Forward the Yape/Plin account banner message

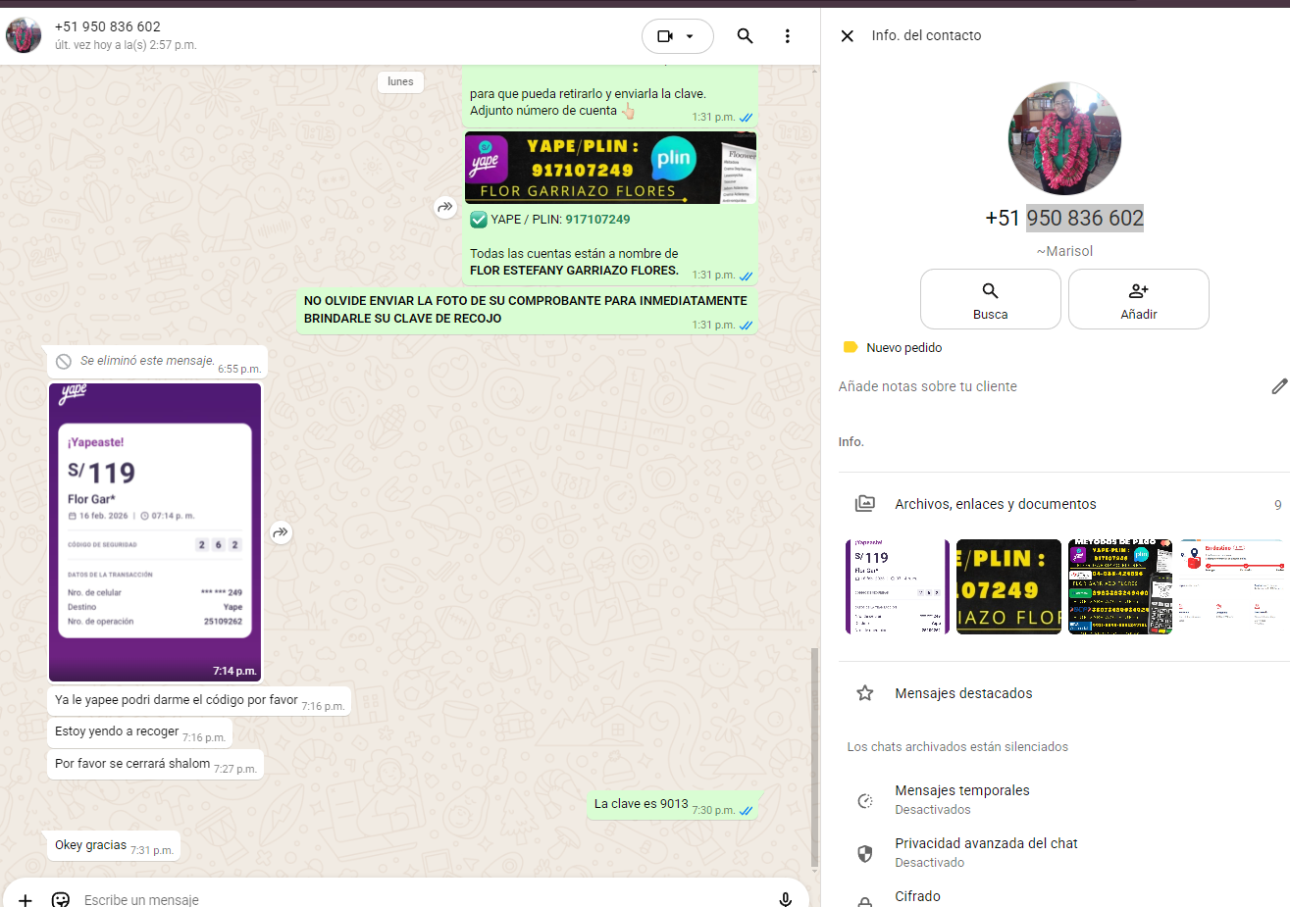pos(444,207)
